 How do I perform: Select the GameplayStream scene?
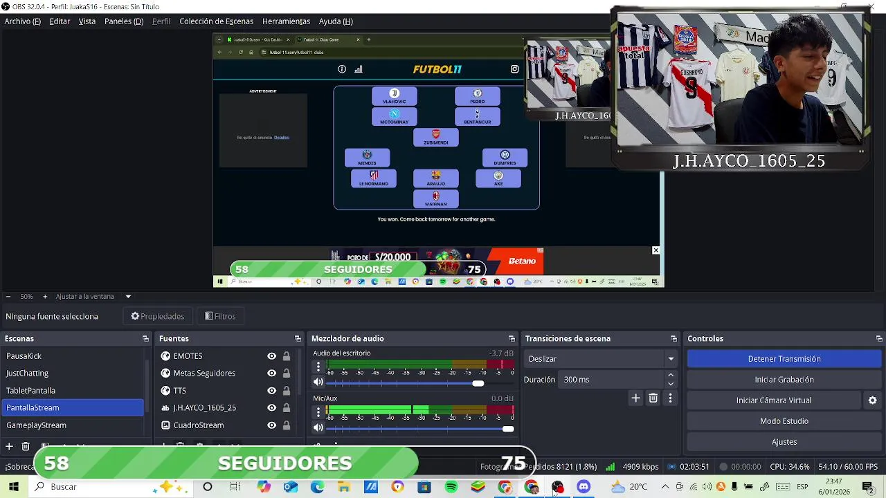[x=73, y=425]
